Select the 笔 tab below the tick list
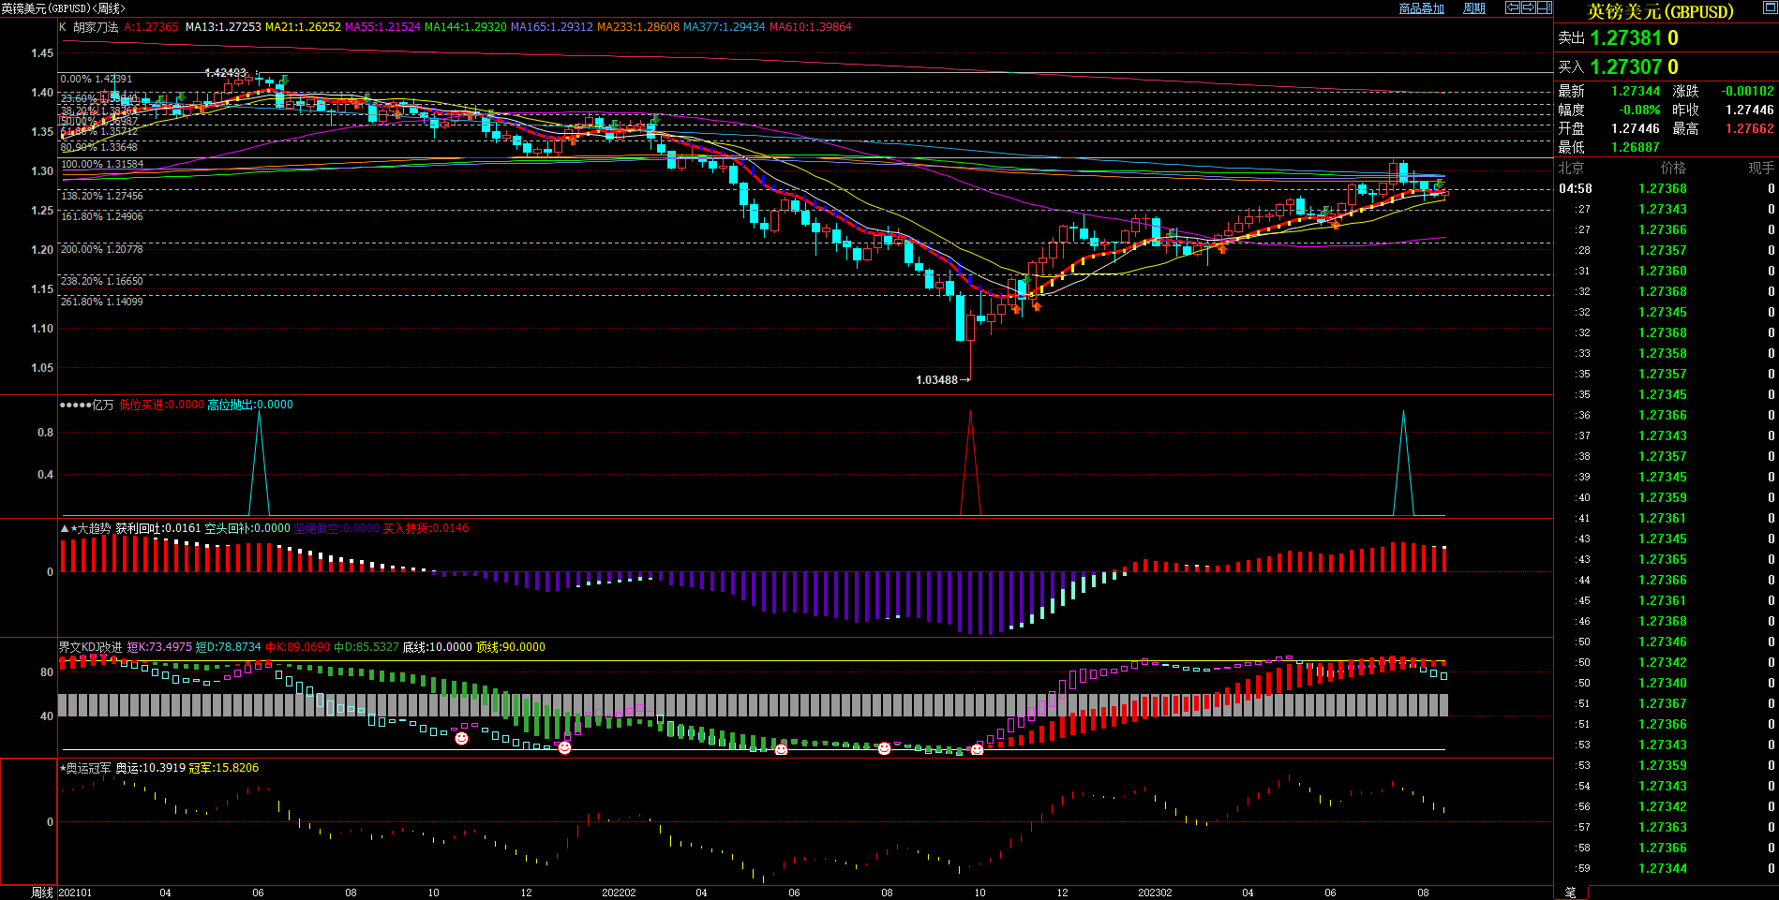The image size is (1779, 900). coord(1571,893)
